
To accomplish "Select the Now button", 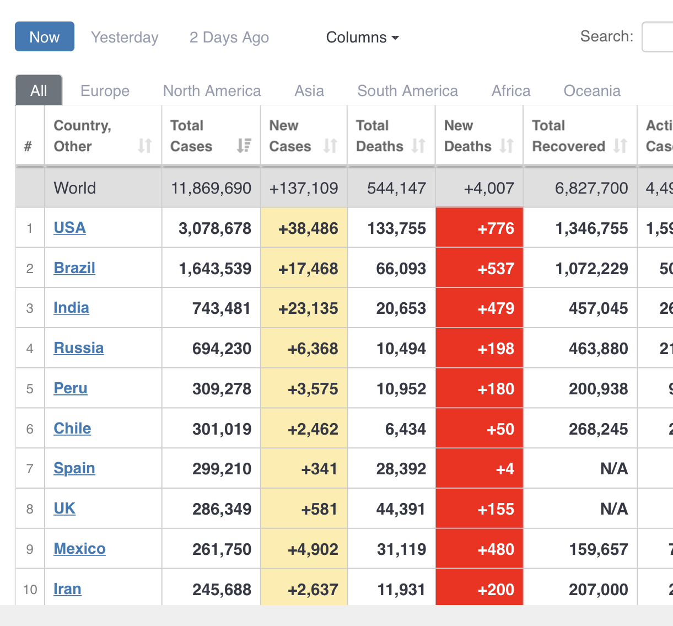I will pos(45,37).
